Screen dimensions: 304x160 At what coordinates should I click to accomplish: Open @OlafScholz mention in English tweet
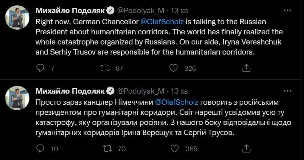pyautogui.click(x=161, y=22)
